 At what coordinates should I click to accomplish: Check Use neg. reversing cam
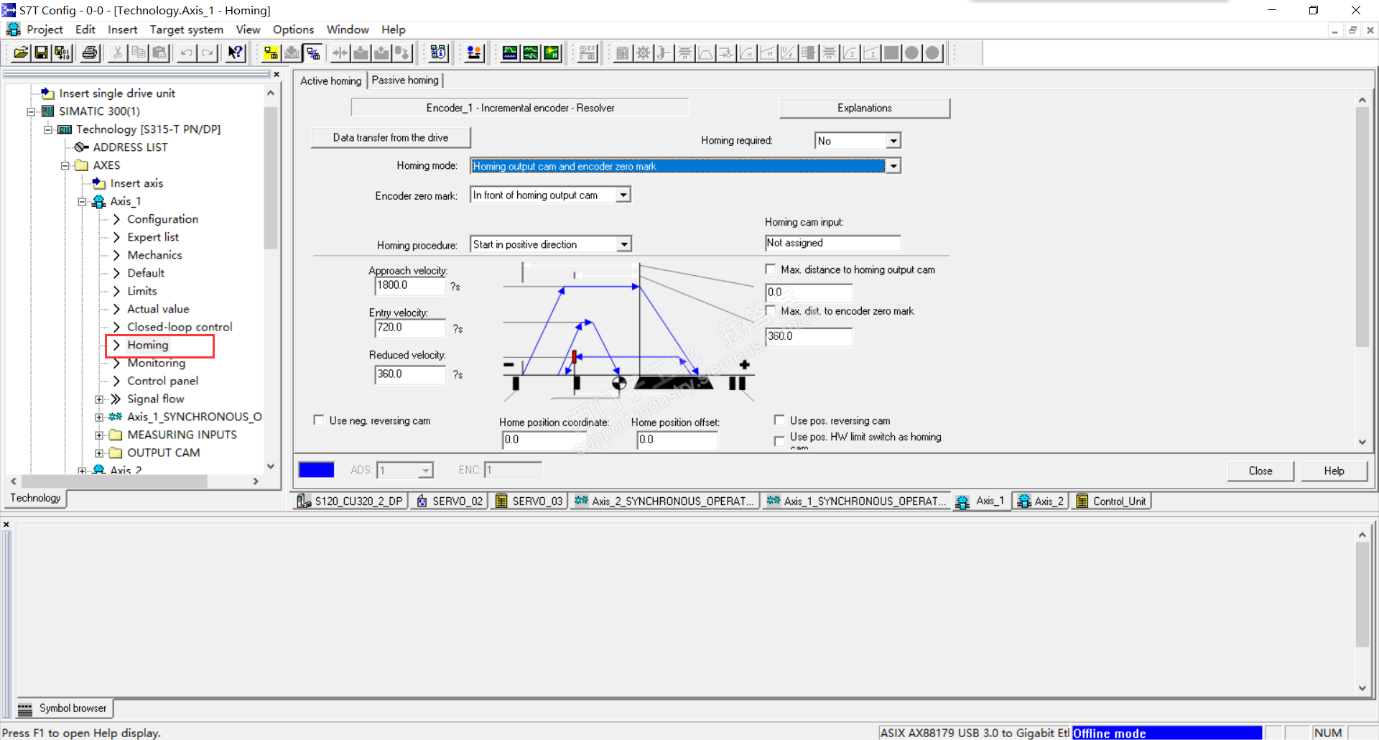pos(319,420)
